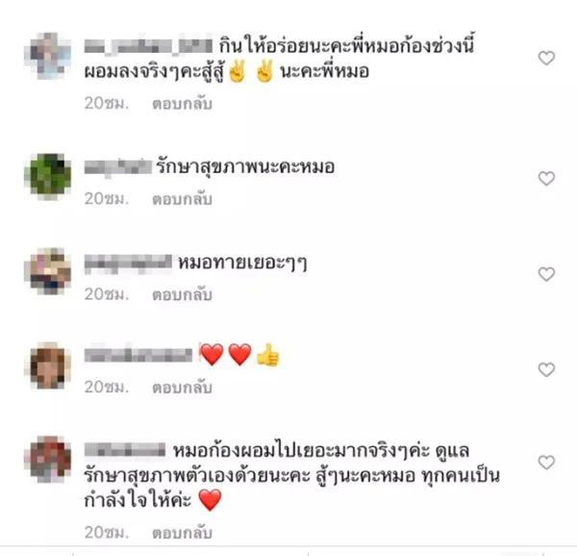Open the reddish avatar beside หมอก้องผอมไปเยอะมาก comment
The image size is (577, 556).
(x=48, y=459)
